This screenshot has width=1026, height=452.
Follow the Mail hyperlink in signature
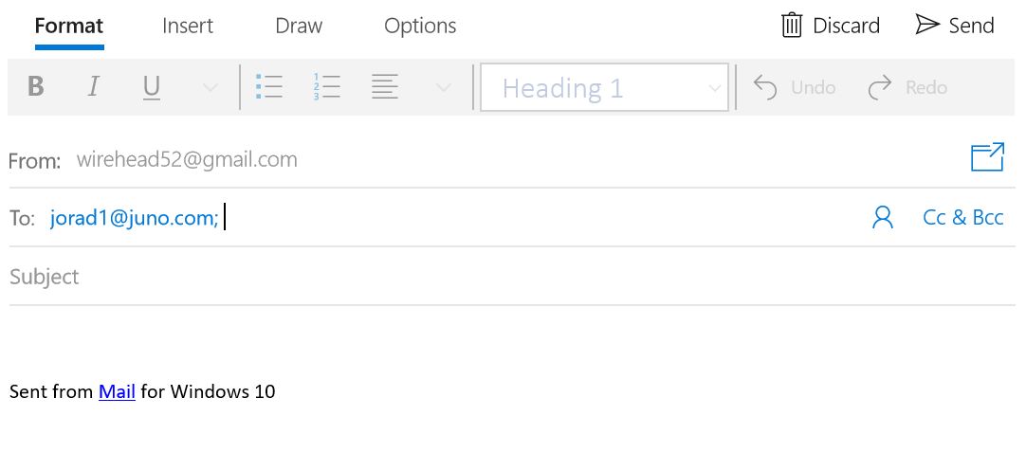(117, 391)
